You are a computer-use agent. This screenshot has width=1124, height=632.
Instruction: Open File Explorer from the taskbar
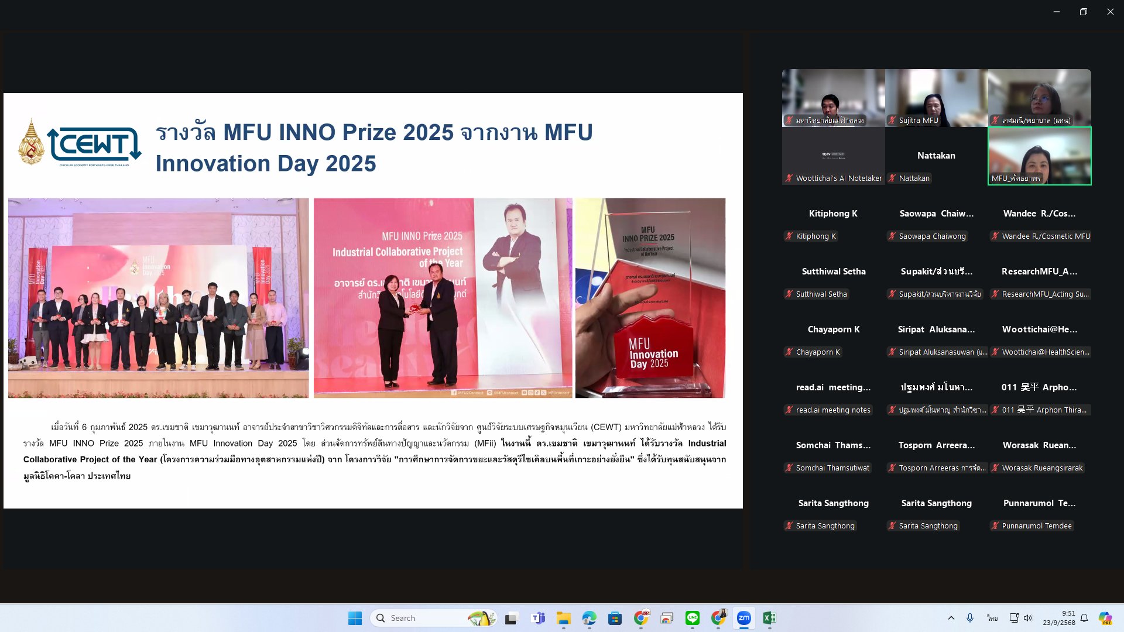[563, 618]
